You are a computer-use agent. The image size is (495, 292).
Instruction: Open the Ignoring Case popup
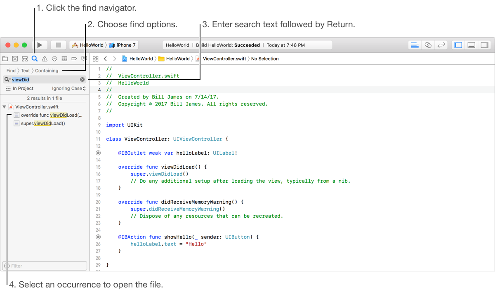click(69, 89)
